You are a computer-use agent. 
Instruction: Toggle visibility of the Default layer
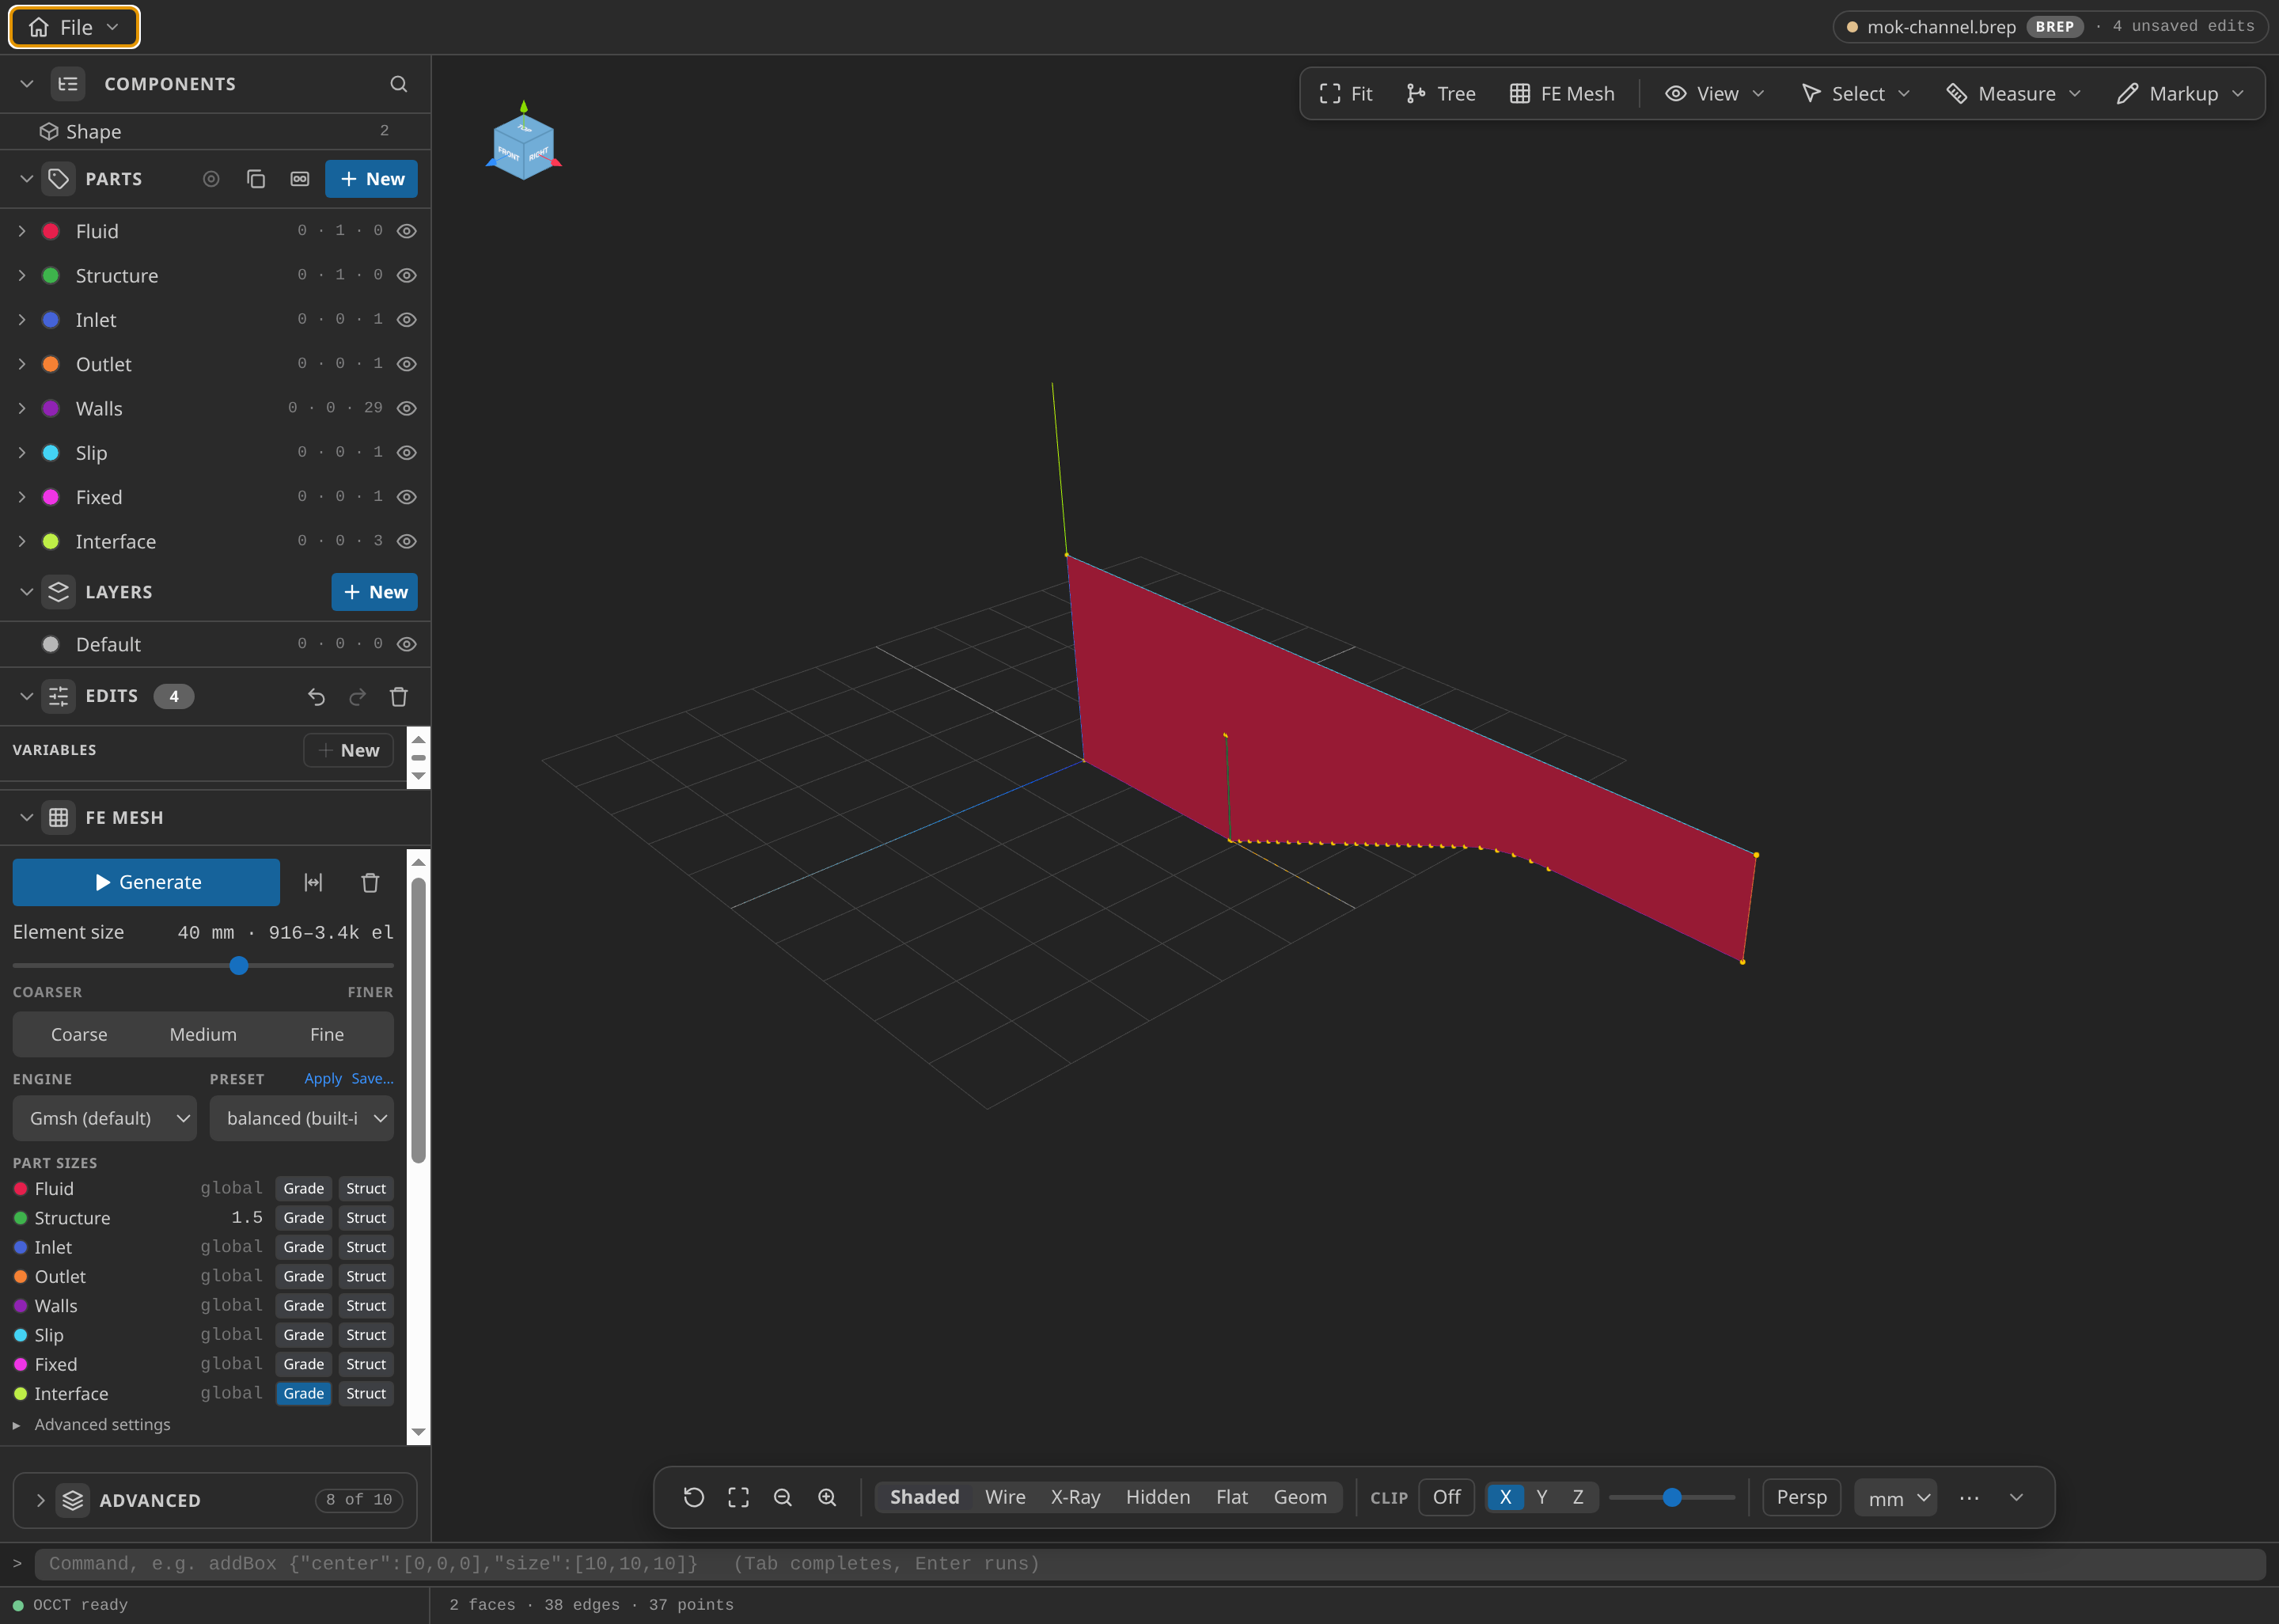point(407,644)
